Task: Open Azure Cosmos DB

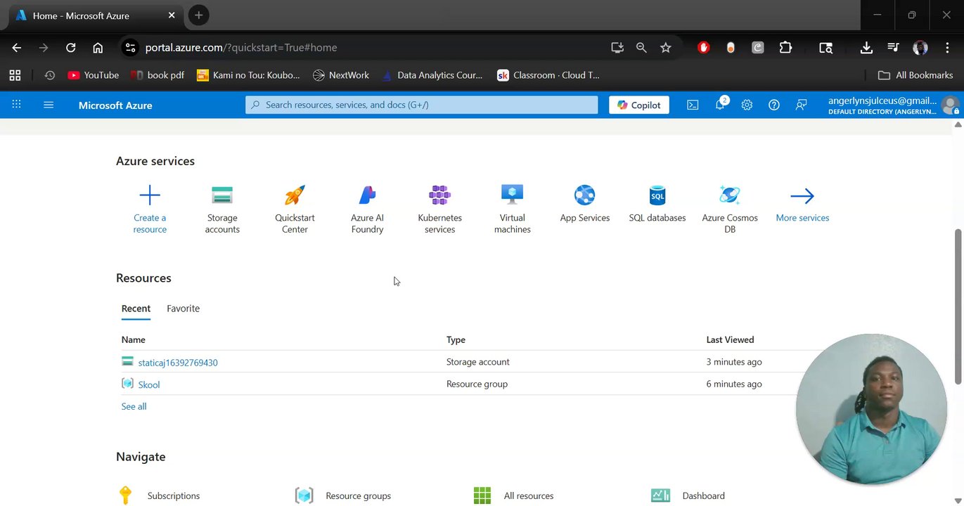Action: (730, 208)
